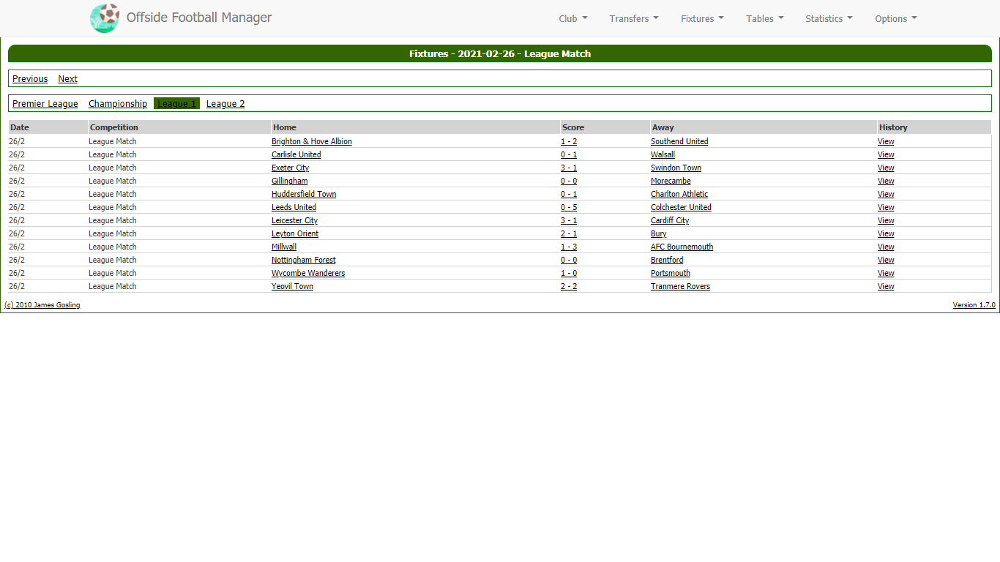Open the Options menu
1000x562 pixels.
tap(895, 19)
